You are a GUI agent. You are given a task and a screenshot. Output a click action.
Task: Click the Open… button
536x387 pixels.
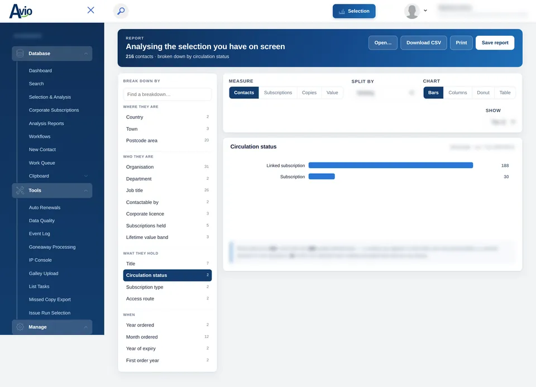tap(383, 43)
